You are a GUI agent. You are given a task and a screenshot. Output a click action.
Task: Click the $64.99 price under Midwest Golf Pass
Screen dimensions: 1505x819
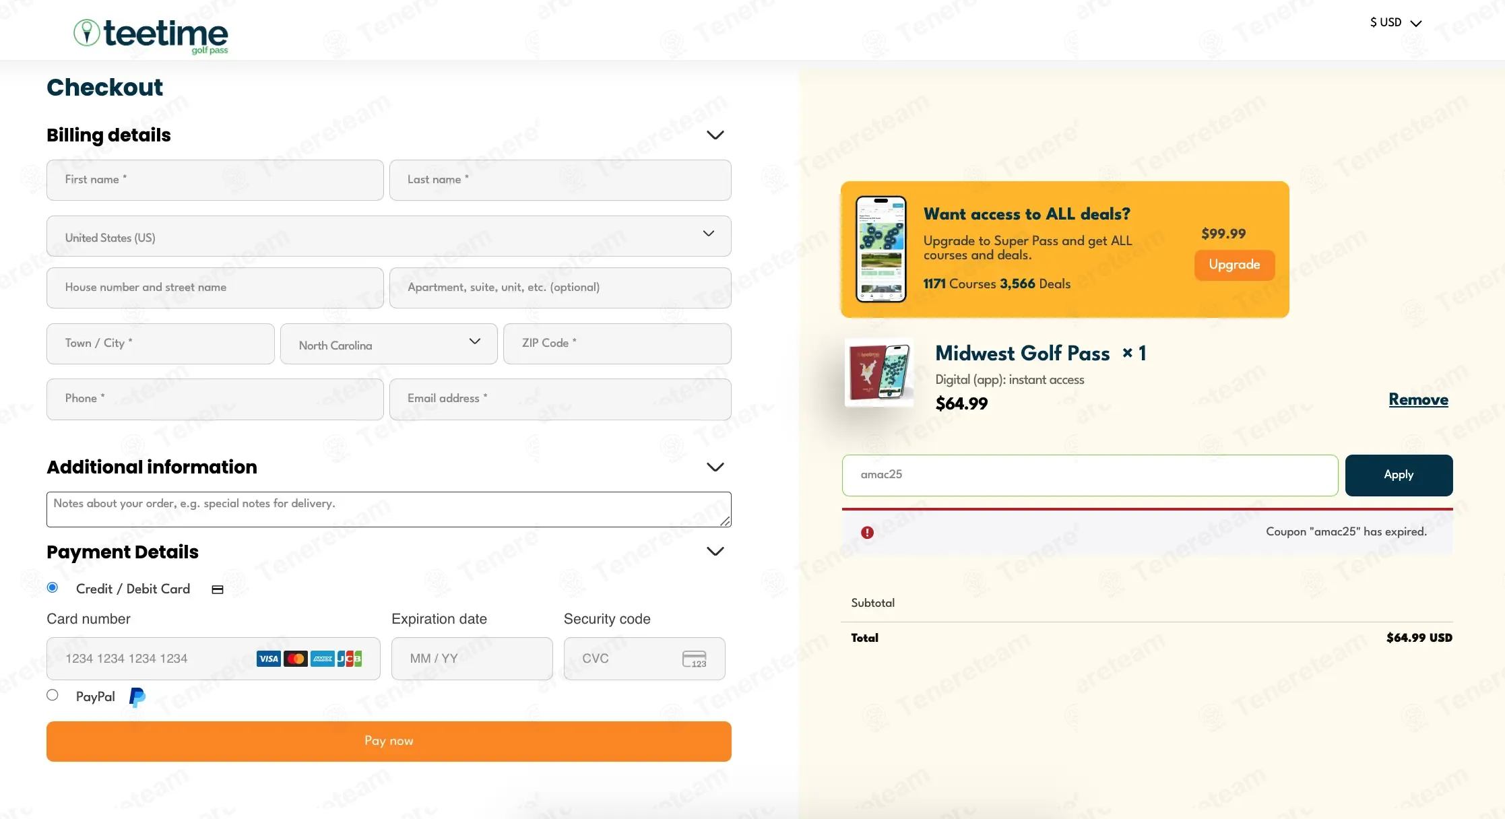[x=961, y=403]
